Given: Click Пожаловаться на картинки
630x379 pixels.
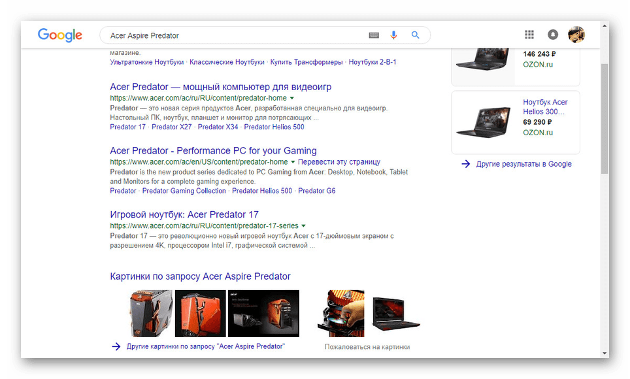Looking at the screenshot, I should 367,347.
